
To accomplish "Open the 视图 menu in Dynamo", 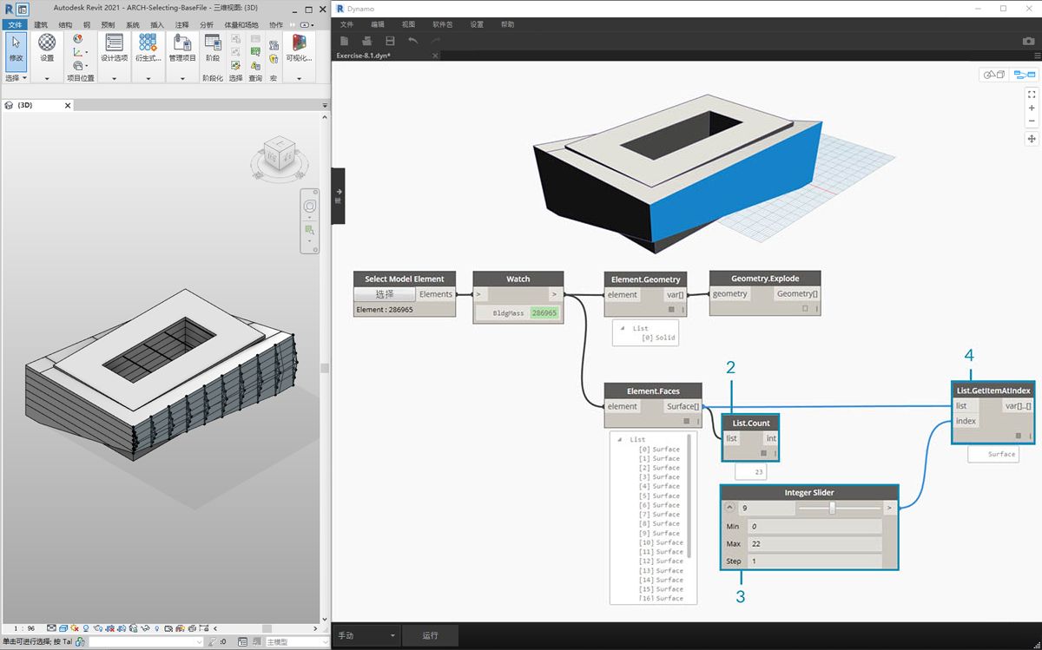I will 409,24.
